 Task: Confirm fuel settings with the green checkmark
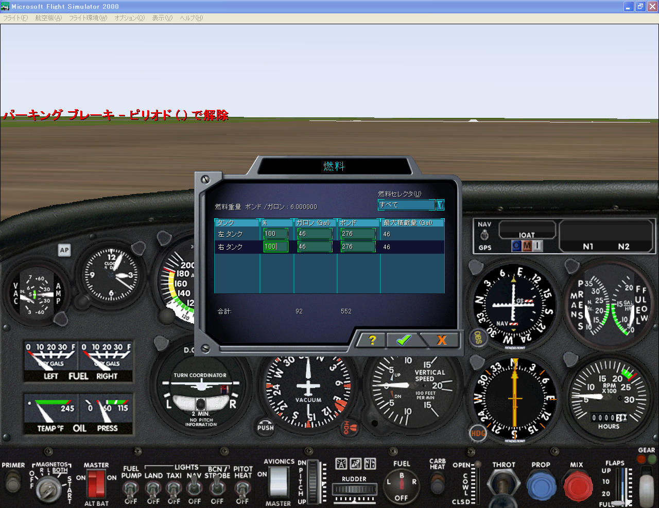click(404, 340)
